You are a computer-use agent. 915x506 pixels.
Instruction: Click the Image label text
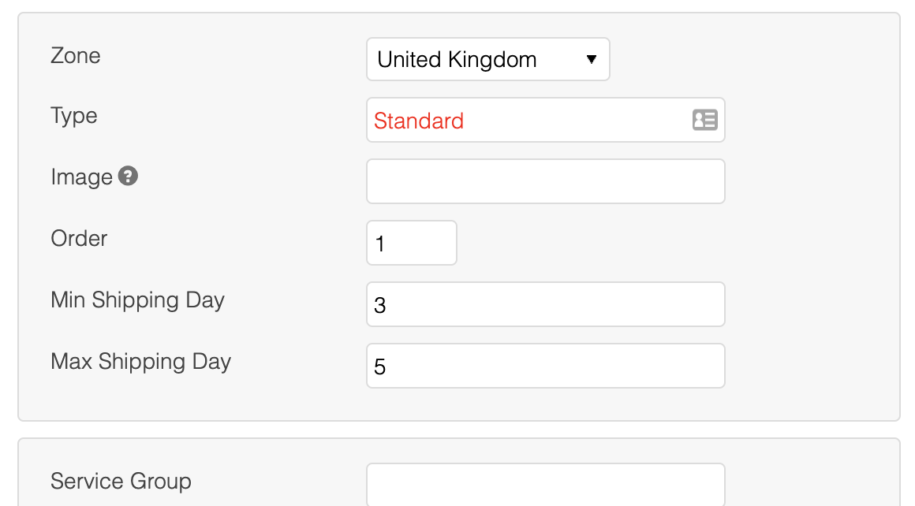tap(81, 177)
